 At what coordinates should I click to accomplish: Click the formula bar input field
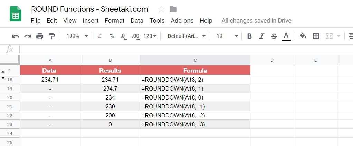point(173,49)
